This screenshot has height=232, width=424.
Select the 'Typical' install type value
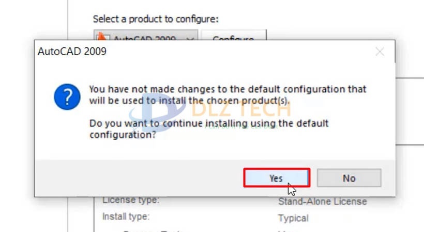tap(293, 218)
